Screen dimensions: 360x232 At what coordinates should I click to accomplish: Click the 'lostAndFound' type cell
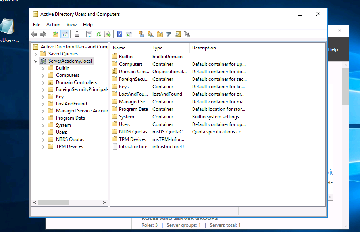167,94
